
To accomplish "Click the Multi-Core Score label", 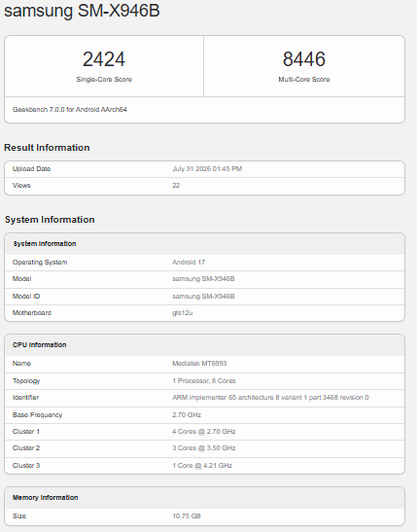I will tap(304, 80).
